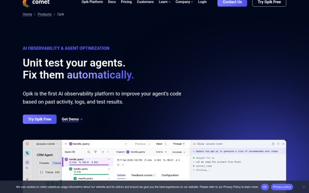Collapse the selected handle_query span
309x193 pixels.
[109, 159]
